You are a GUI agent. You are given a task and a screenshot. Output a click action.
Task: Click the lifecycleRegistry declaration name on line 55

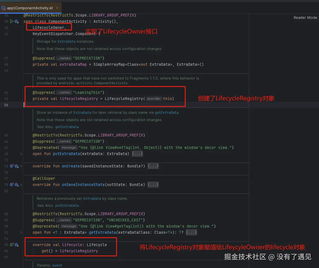pos(79,99)
